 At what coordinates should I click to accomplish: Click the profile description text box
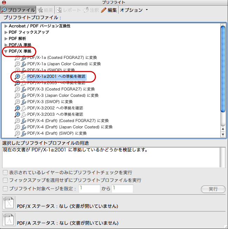tap(114, 157)
